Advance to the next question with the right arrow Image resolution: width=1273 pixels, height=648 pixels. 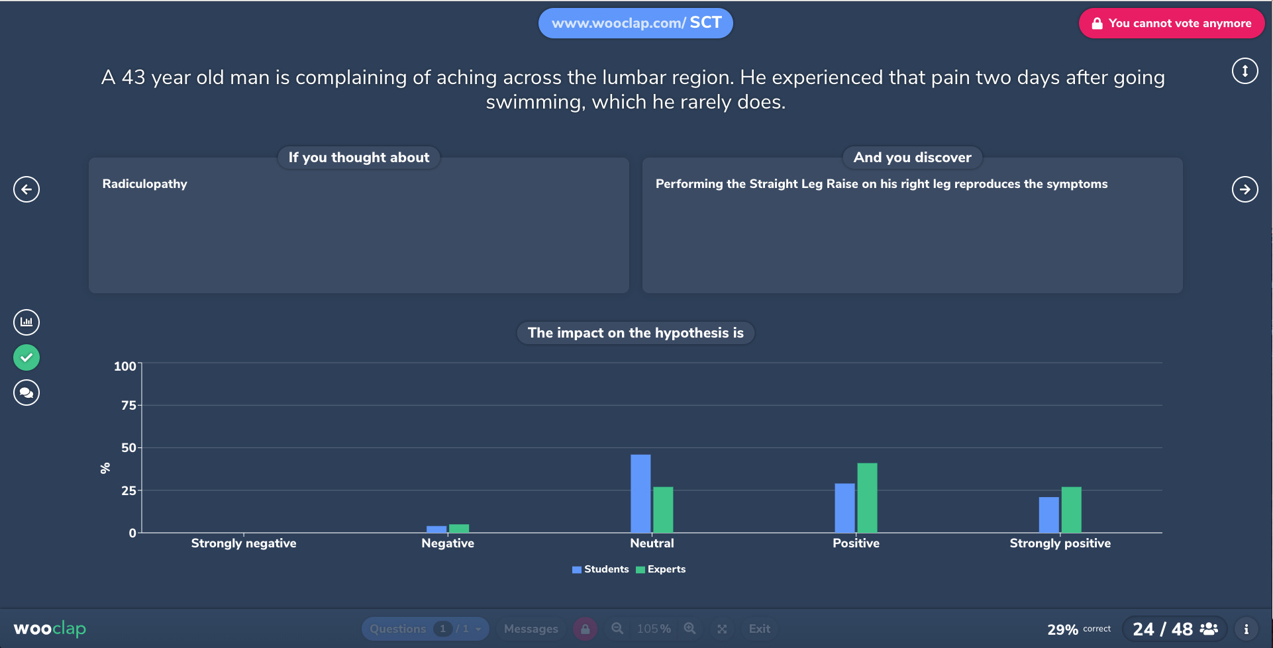click(x=1246, y=189)
